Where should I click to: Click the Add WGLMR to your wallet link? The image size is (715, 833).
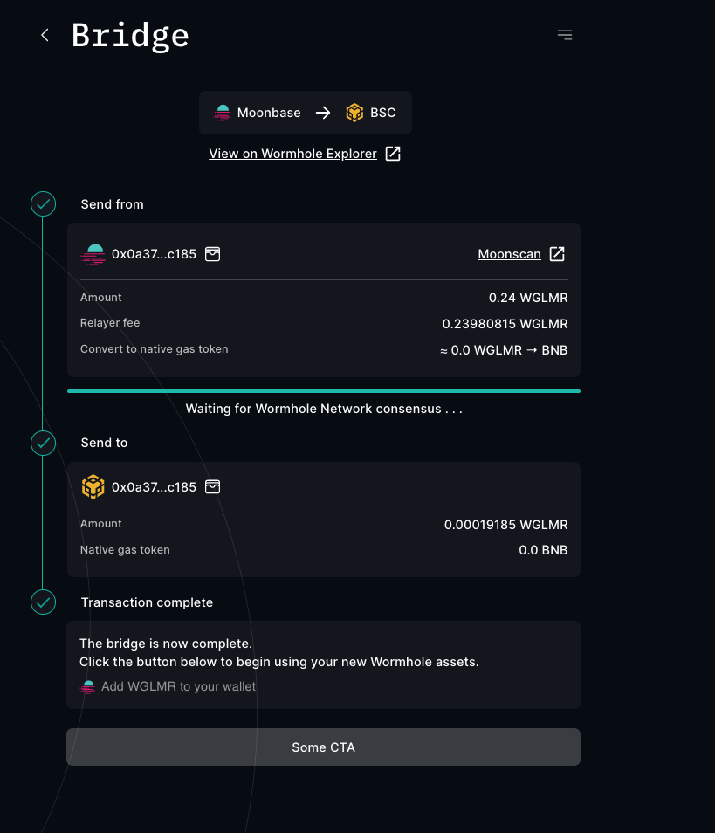point(178,686)
